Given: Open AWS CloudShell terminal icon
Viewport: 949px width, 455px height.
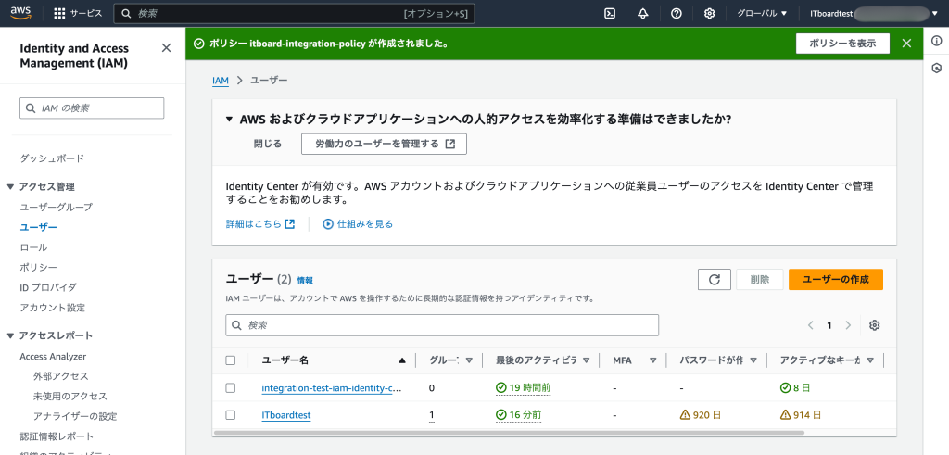Looking at the screenshot, I should (x=610, y=14).
